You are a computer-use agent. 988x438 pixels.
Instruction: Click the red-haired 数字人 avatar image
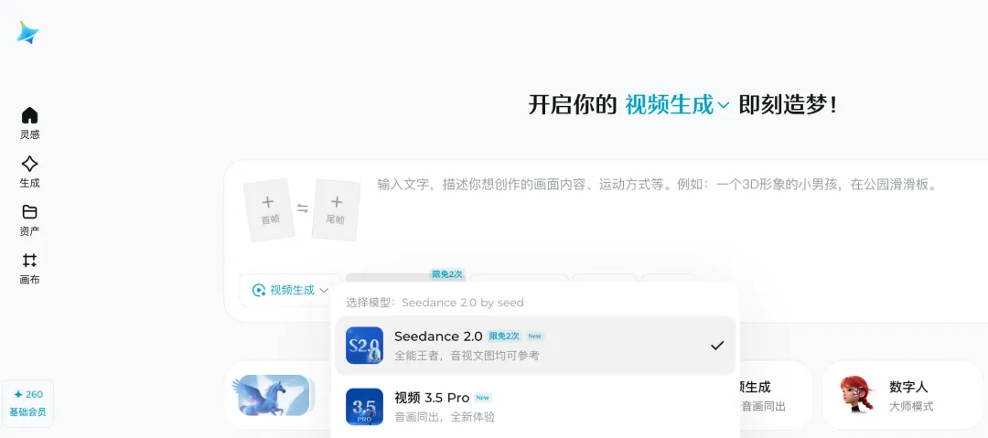click(857, 395)
